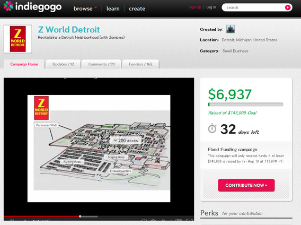301x225 pixels.
Task: Switch to the Comments / 99 tab
Action: [x=102, y=64]
